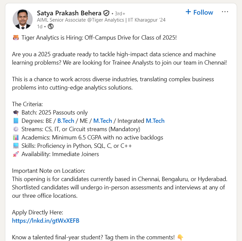Click the author headline mentioning Tiger Analytics
Image resolution: width=242 pixels, height=241 pixels.
point(101,20)
